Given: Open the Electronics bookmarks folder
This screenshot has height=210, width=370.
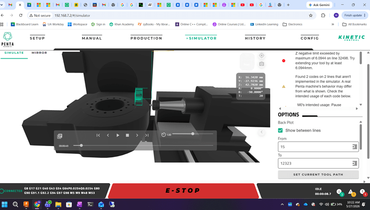Looking at the screenshot, I should point(292,24).
